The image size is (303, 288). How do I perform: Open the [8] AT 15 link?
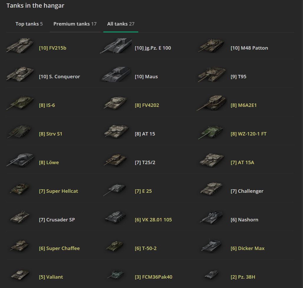[x=145, y=134]
